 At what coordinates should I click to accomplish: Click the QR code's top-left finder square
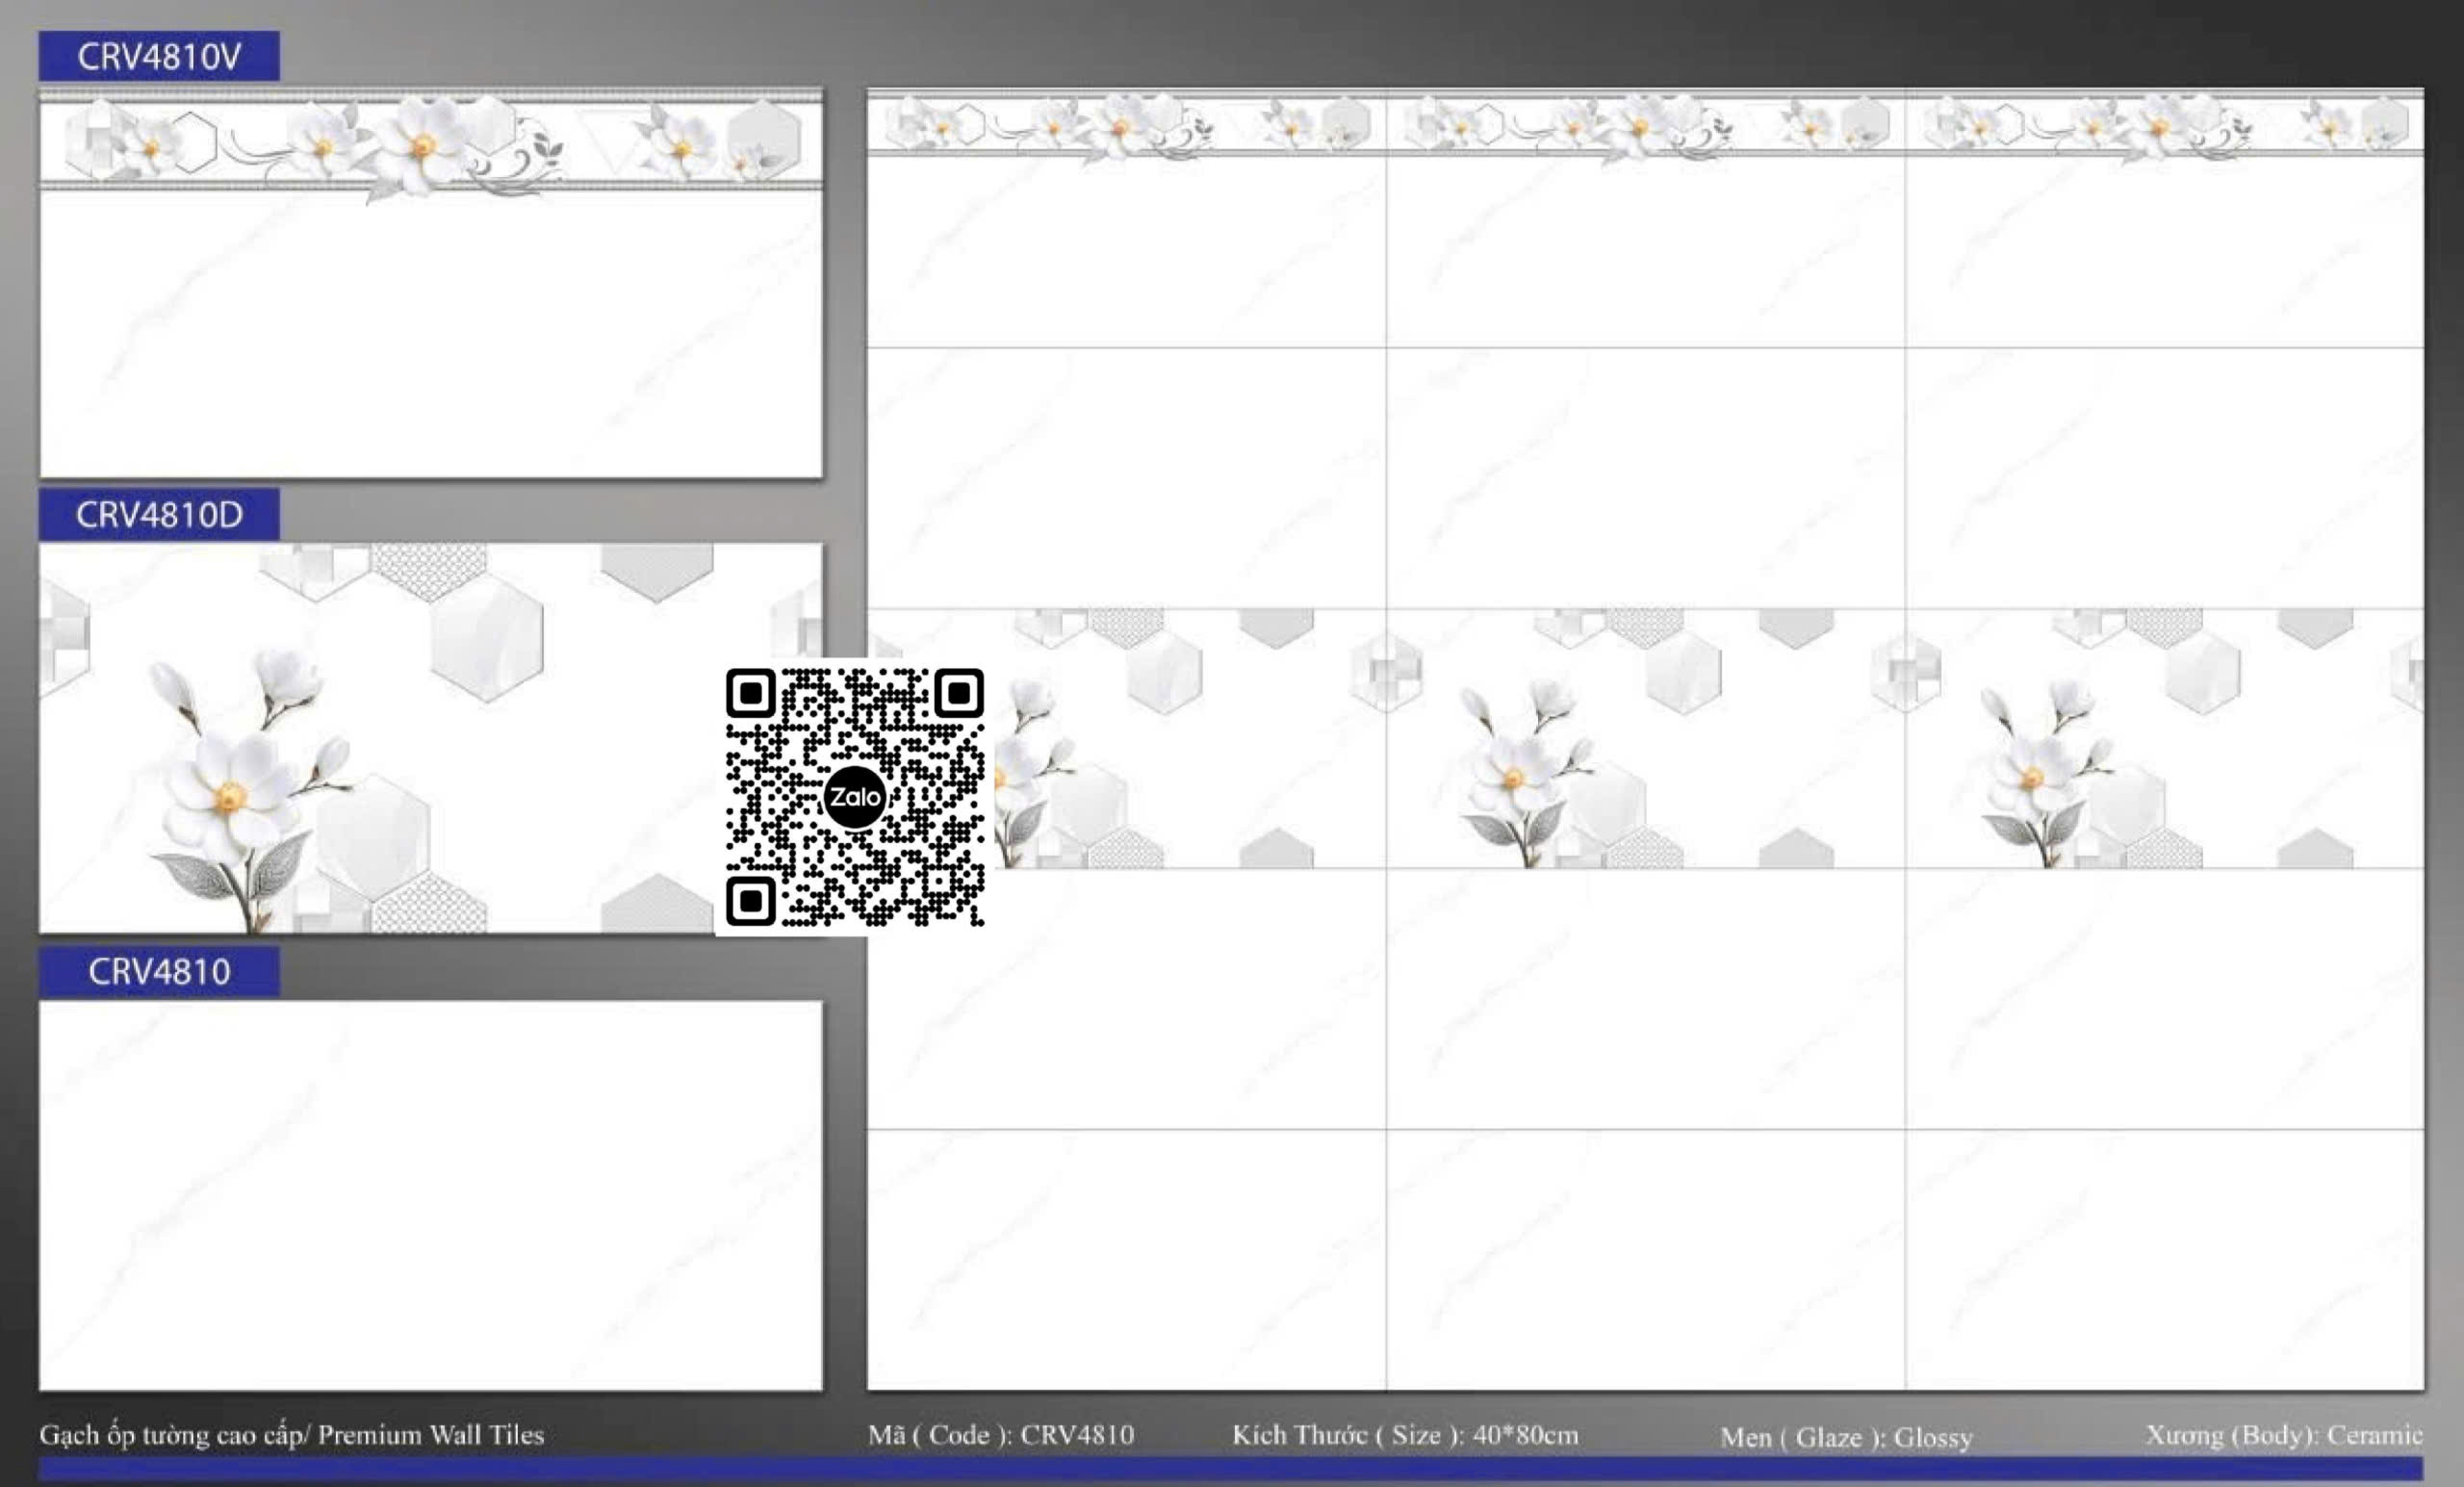coord(751,693)
